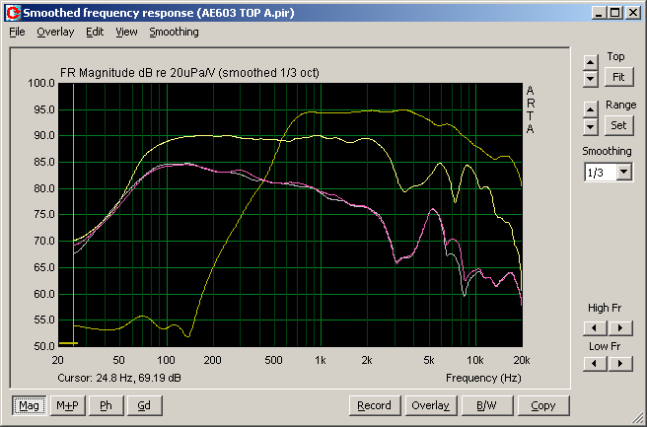Click the Range down arrow

[591, 126]
